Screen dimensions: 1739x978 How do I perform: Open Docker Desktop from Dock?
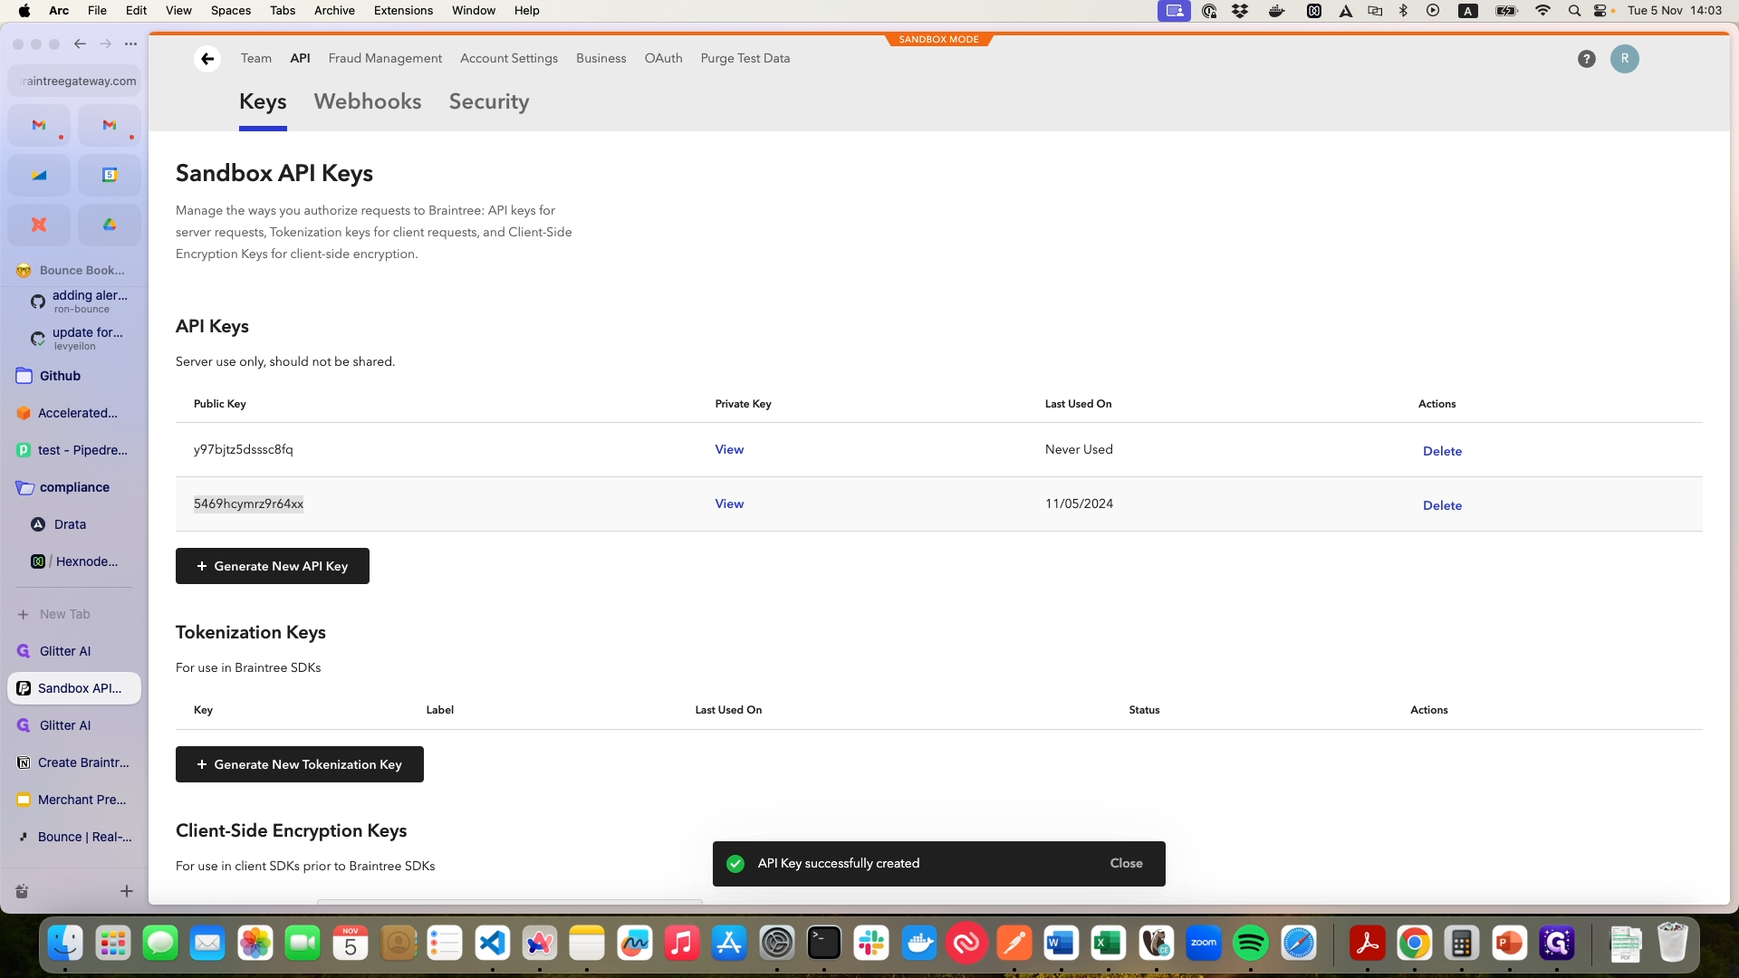919,944
